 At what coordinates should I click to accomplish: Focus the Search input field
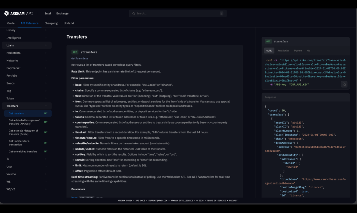[178, 13]
